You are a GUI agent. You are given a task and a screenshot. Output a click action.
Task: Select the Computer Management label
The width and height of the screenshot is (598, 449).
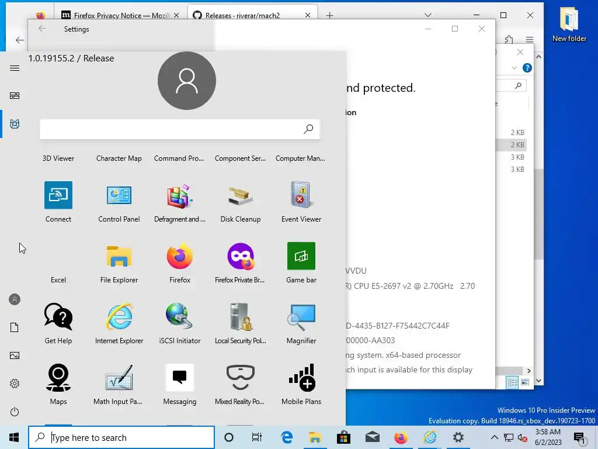(x=300, y=158)
